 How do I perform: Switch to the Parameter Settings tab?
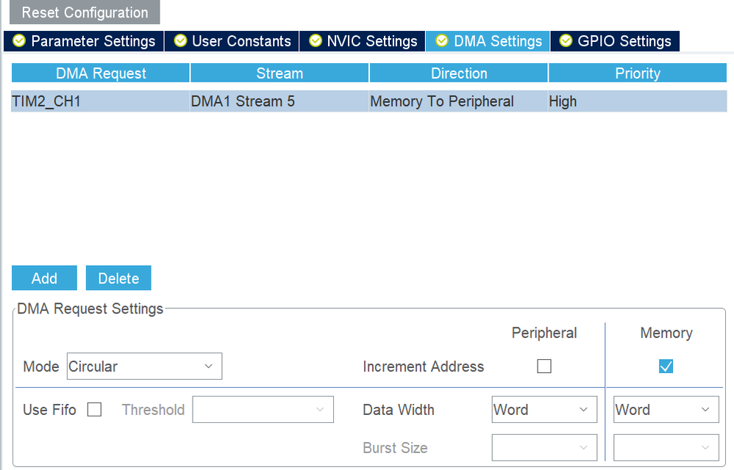[93, 41]
